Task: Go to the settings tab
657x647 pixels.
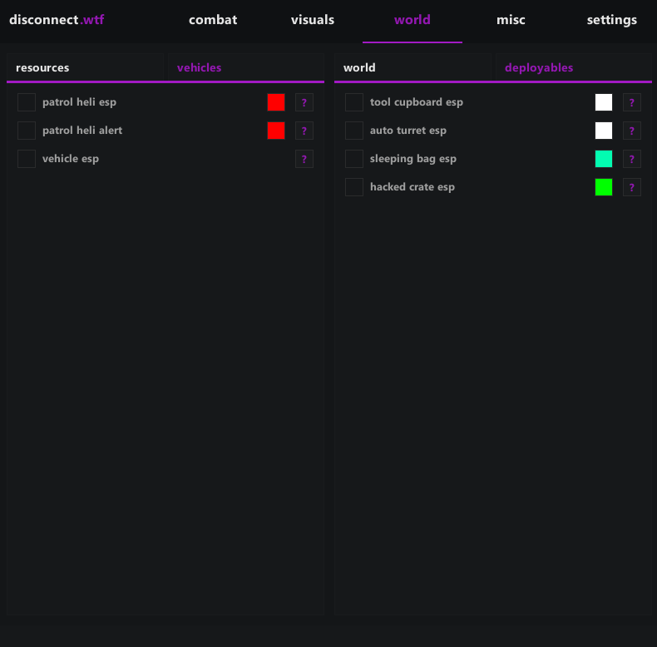Action: [x=611, y=20]
